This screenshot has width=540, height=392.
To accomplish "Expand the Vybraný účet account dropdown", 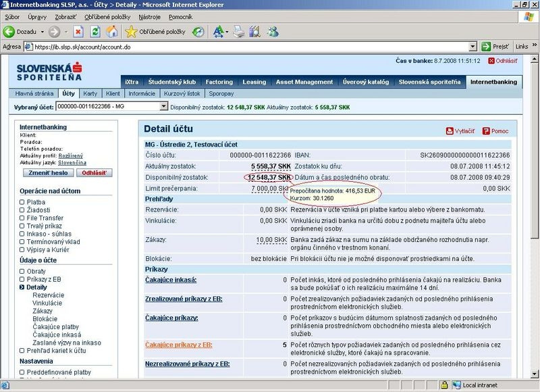I will [163, 106].
